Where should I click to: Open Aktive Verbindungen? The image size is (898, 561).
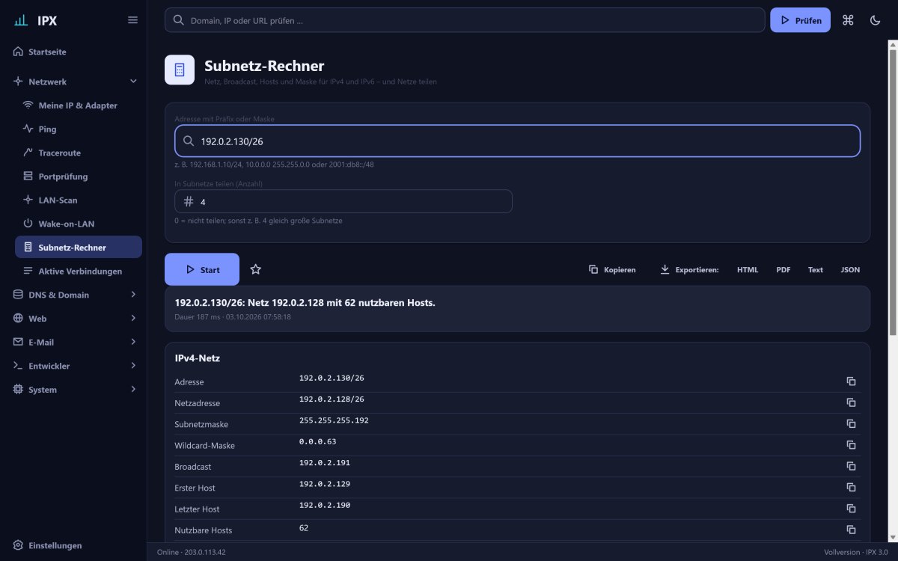[79, 271]
